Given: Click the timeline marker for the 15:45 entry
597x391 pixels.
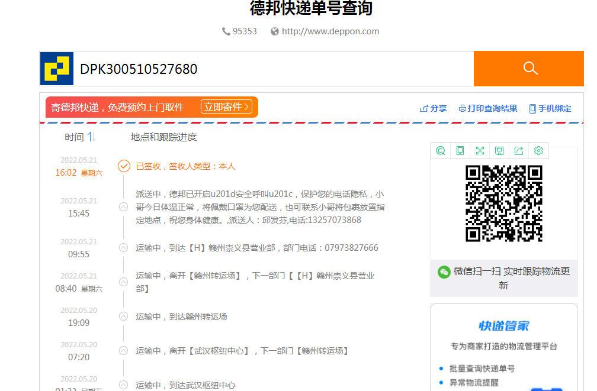Looking at the screenshot, I should [x=123, y=207].
